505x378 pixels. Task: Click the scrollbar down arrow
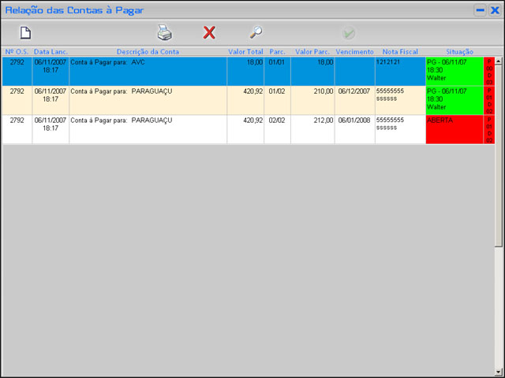499,372
